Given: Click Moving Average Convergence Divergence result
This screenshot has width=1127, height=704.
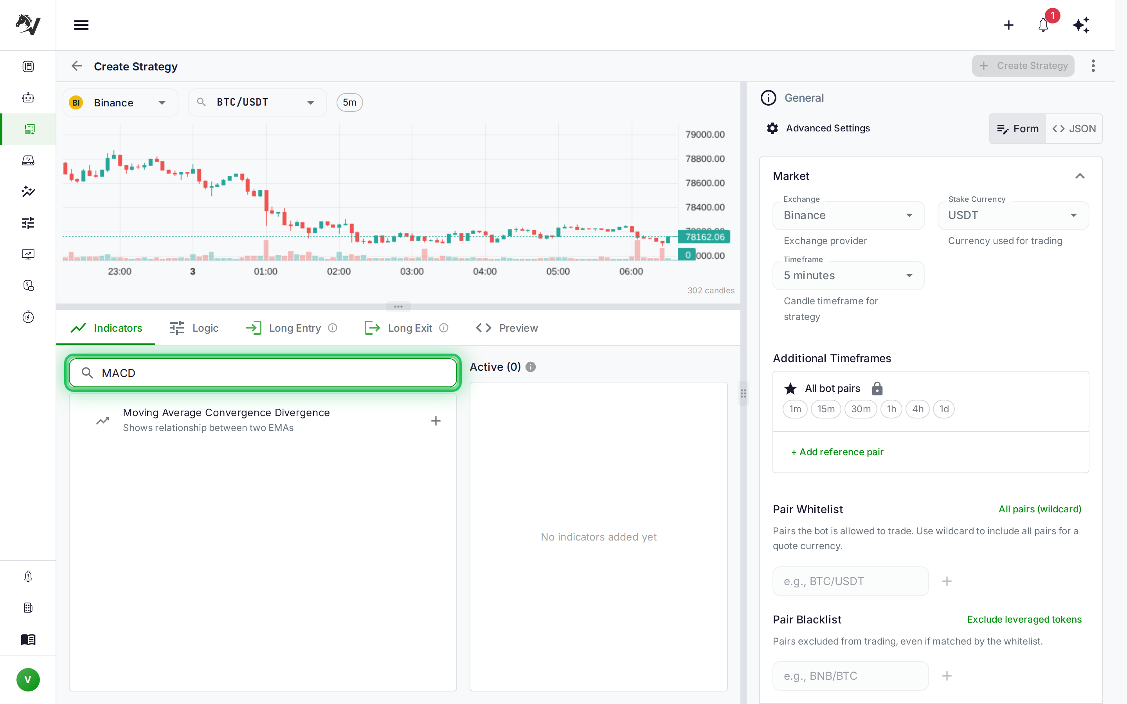Looking at the screenshot, I should [263, 420].
